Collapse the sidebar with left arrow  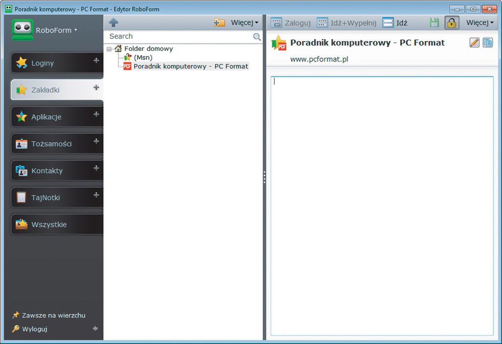point(95,328)
